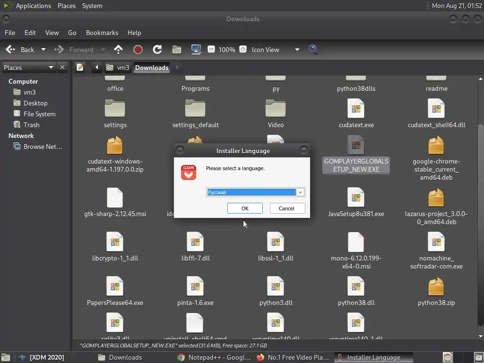Open the View menu

coord(52,33)
